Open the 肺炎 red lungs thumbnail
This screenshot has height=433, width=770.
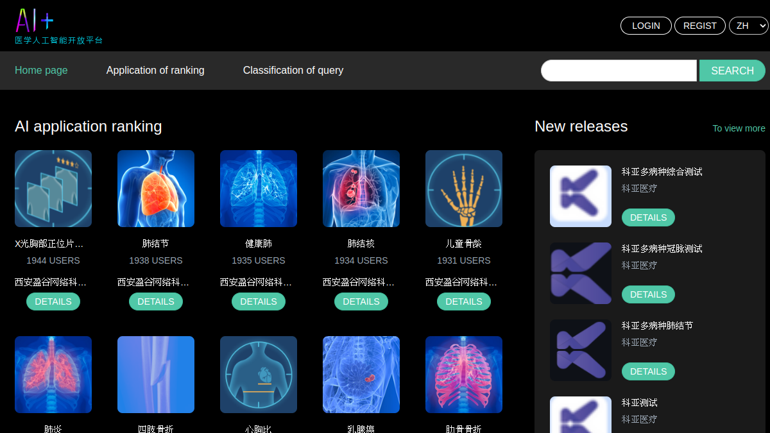click(53, 375)
